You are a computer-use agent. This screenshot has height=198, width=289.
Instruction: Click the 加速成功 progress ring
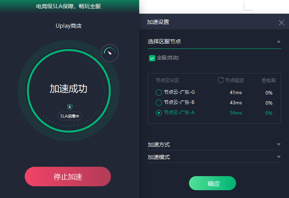point(69,91)
